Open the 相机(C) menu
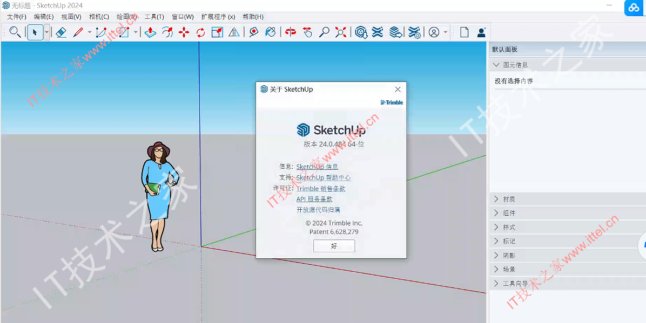 tap(99, 17)
